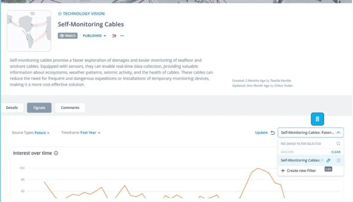Select the Self-Monitoring Cables saved filter
The width and height of the screenshot is (353, 202).
302,160
